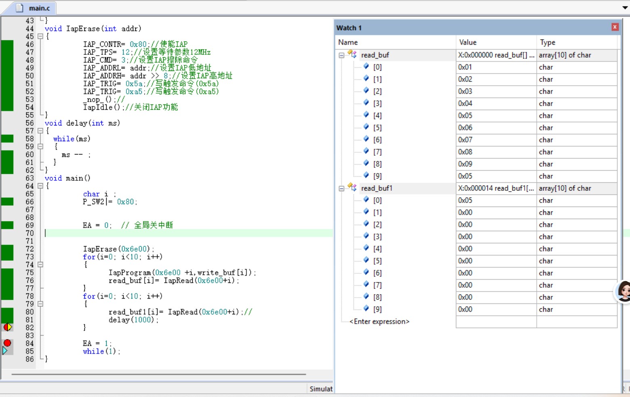Click the code editor horizontal scrollbar

coord(158,374)
